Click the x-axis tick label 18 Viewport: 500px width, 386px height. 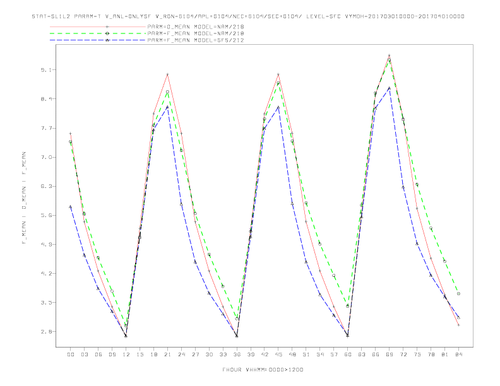tap(153, 354)
